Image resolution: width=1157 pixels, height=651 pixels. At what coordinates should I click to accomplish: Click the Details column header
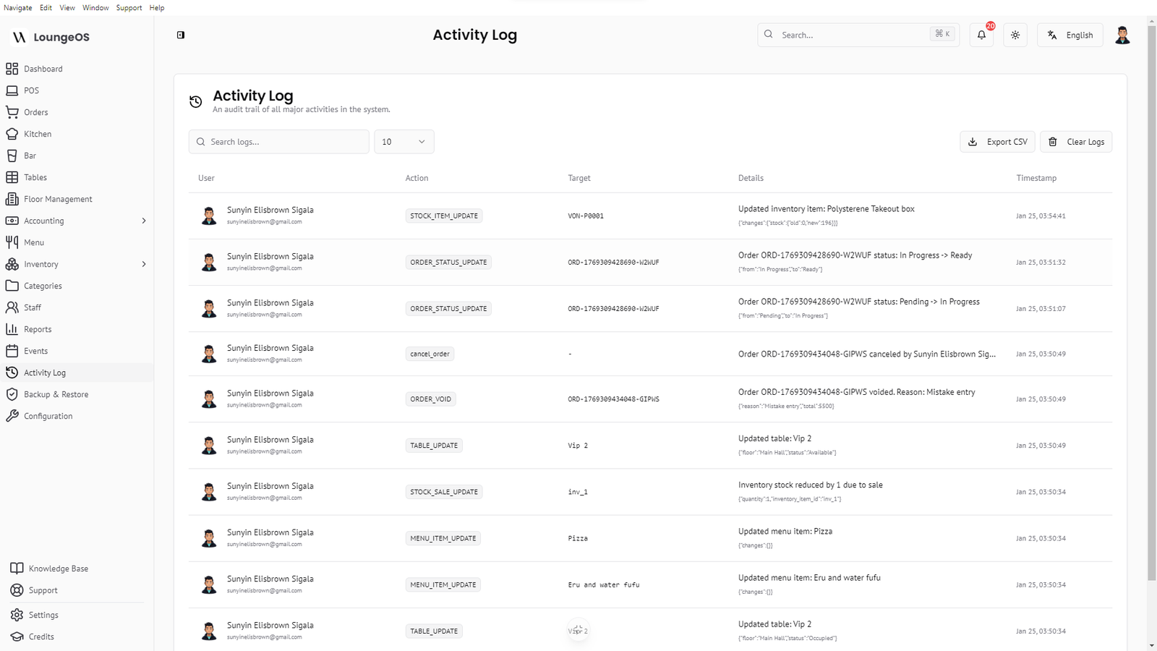(751, 178)
